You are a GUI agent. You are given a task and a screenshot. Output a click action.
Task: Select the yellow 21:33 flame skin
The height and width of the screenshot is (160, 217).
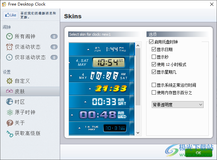tap(101, 89)
